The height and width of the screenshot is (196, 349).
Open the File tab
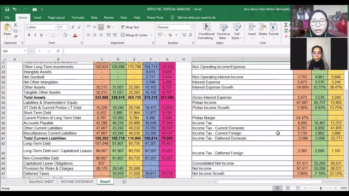pos(7,17)
